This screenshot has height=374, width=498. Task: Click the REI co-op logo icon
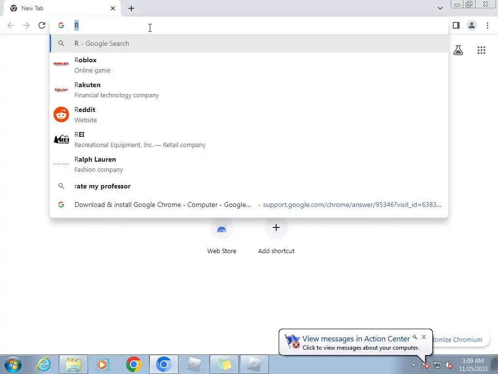click(x=61, y=139)
